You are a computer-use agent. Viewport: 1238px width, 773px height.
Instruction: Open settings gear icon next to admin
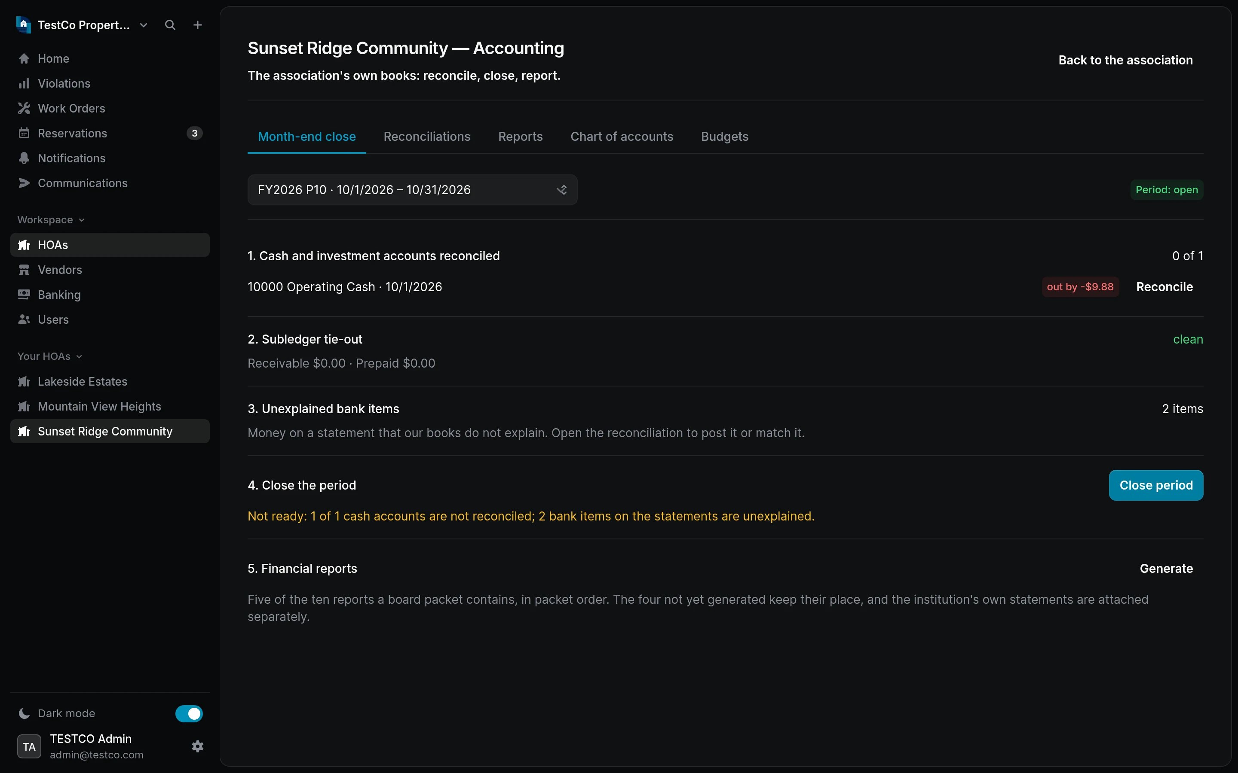(197, 746)
